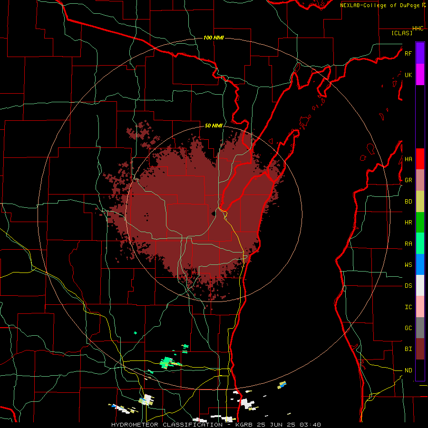The height and width of the screenshot is (428, 428).
Task: Click the Hydrometeor Classification KGRB timestamp caption
Action: tap(216, 425)
